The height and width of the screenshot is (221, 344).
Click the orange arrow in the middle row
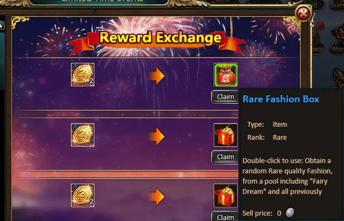[x=157, y=136]
